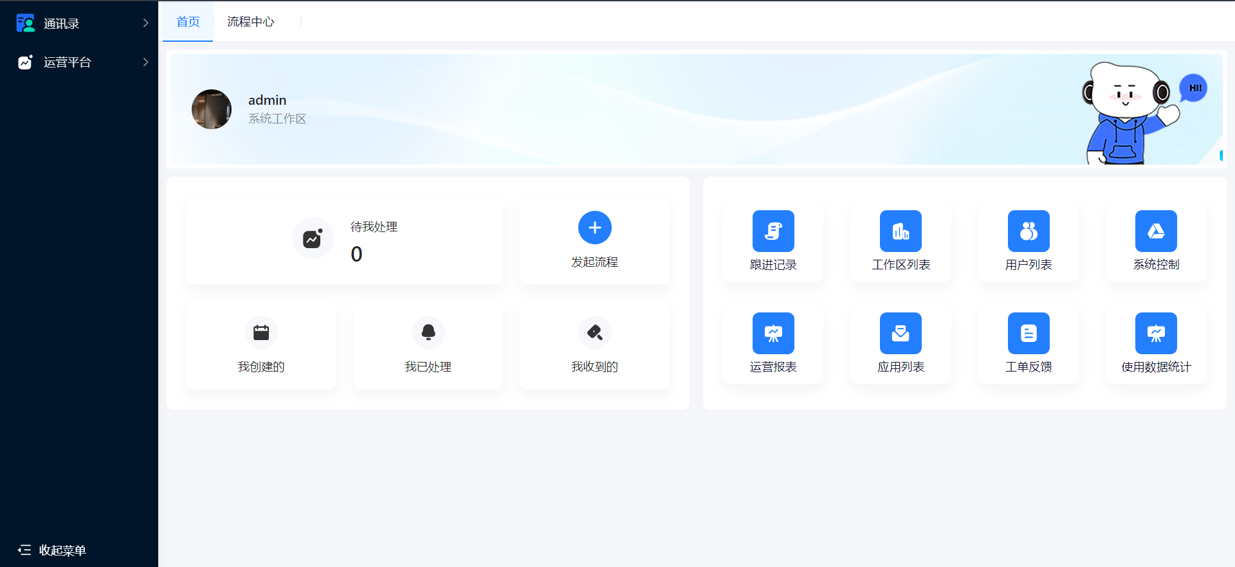The height and width of the screenshot is (567, 1235).
Task: Click the admin profile avatar
Action: pyautogui.click(x=212, y=109)
